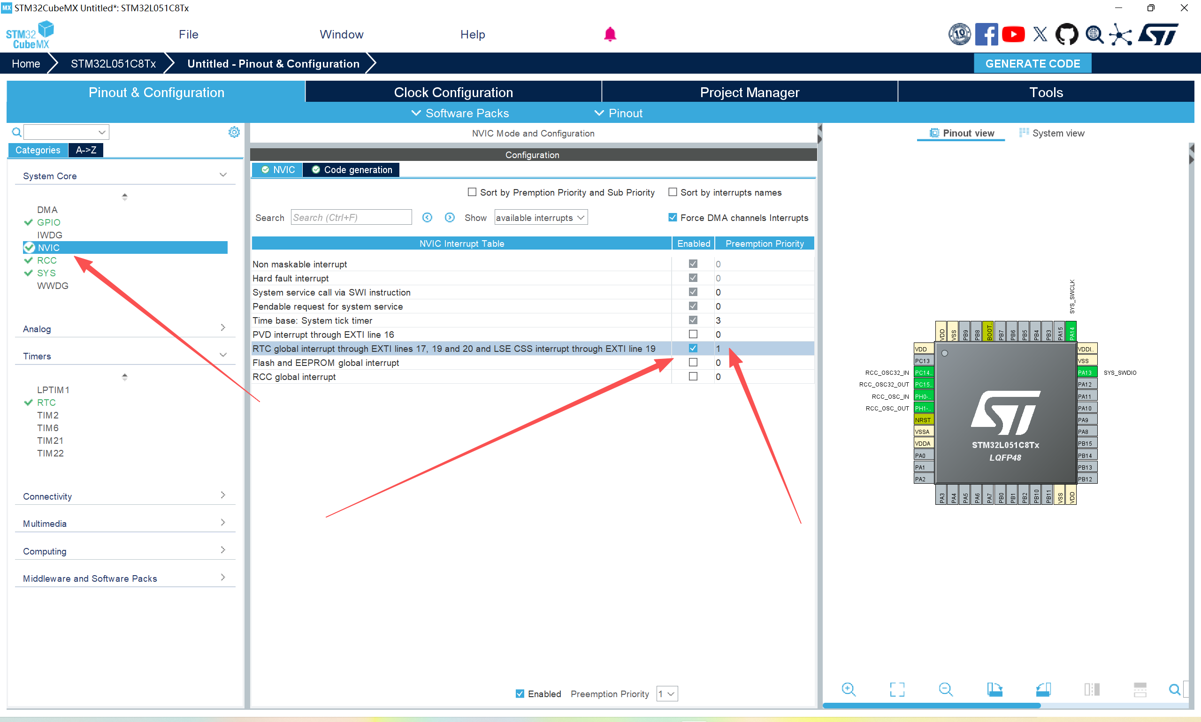
Task: Open the Help menu
Action: [x=473, y=35]
